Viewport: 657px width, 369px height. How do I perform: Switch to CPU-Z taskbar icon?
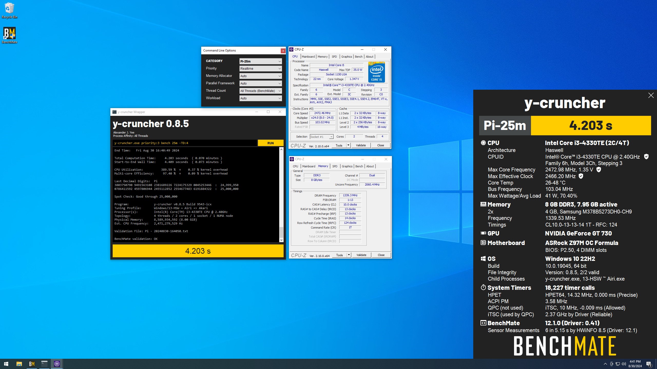tap(57, 364)
